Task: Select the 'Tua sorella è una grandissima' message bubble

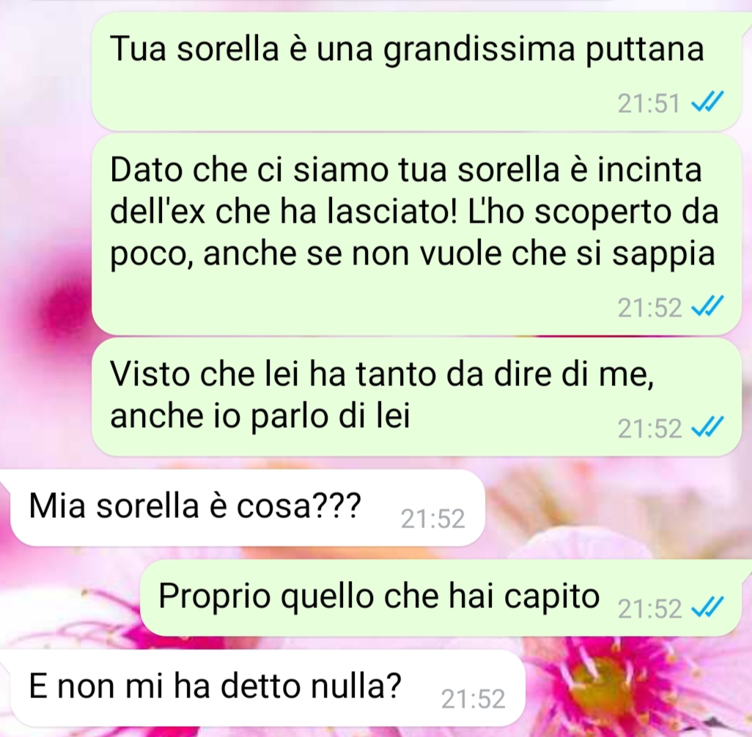Action: (416, 72)
